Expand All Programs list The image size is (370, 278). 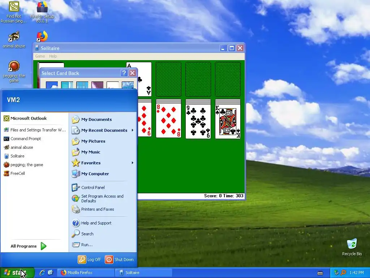click(x=28, y=246)
